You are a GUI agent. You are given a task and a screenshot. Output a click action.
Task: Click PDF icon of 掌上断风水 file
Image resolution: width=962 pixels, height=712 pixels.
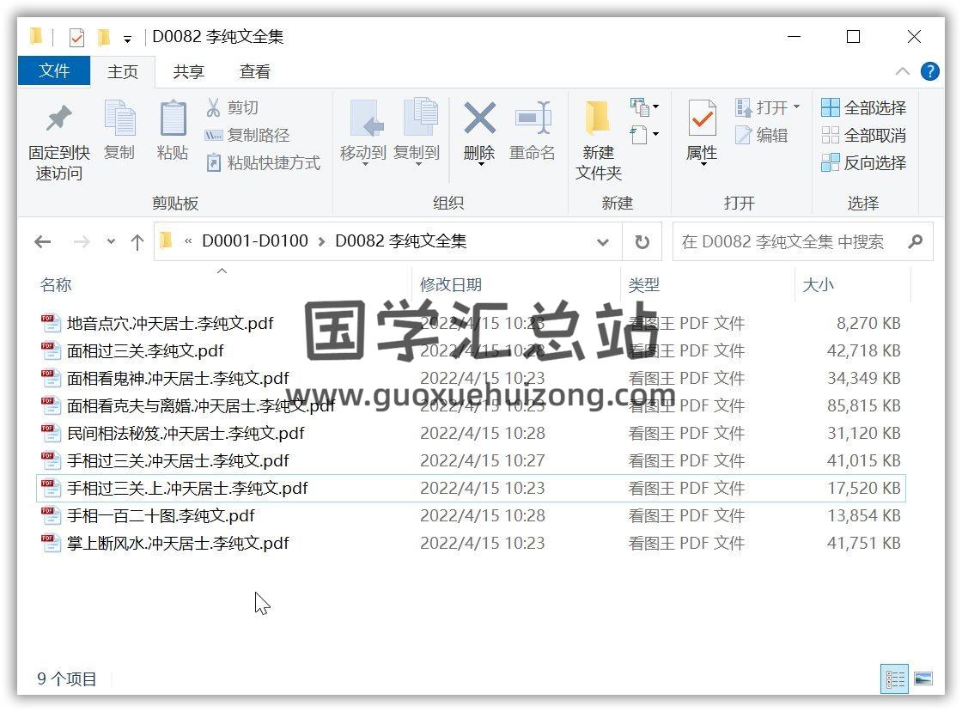[x=51, y=544]
